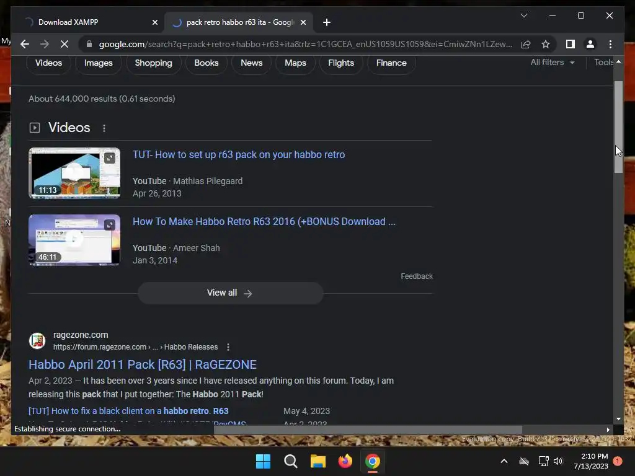Screen dimensions: 635x476
Task: Open network settings from tray icon
Action: (543, 461)
